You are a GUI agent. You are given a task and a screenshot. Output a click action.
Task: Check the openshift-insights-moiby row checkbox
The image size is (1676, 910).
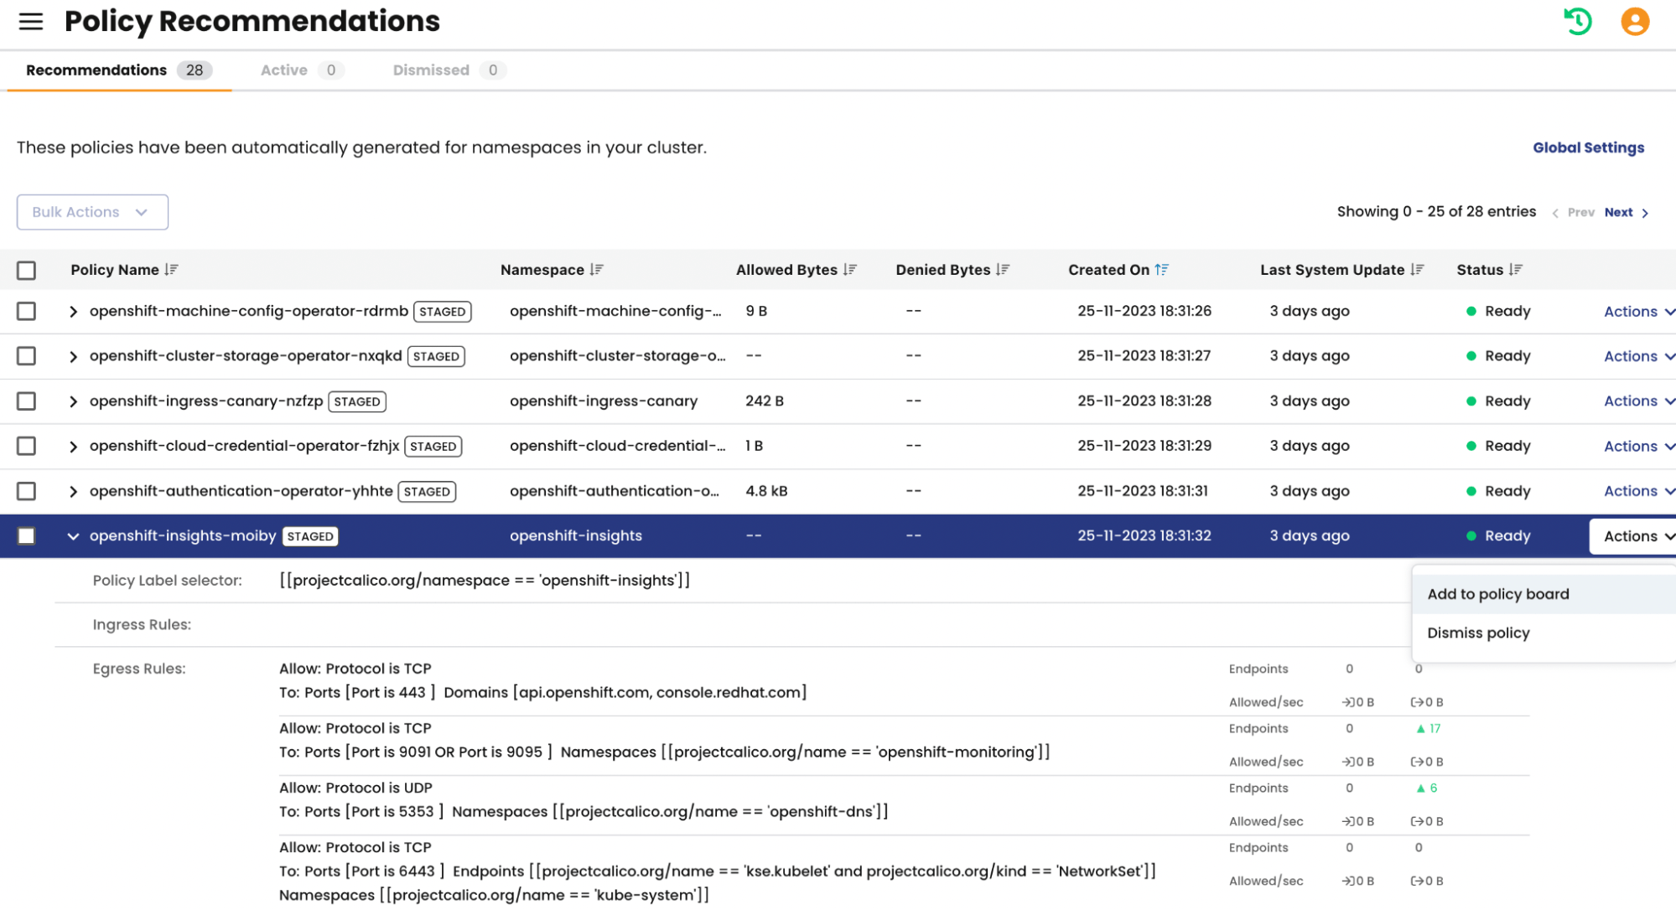coord(26,535)
